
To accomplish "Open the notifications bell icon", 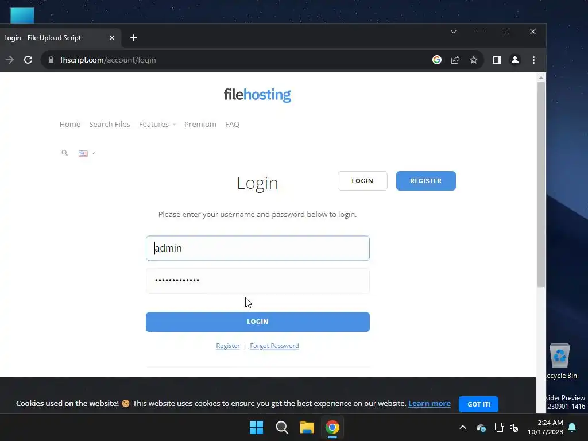I will 572,427.
